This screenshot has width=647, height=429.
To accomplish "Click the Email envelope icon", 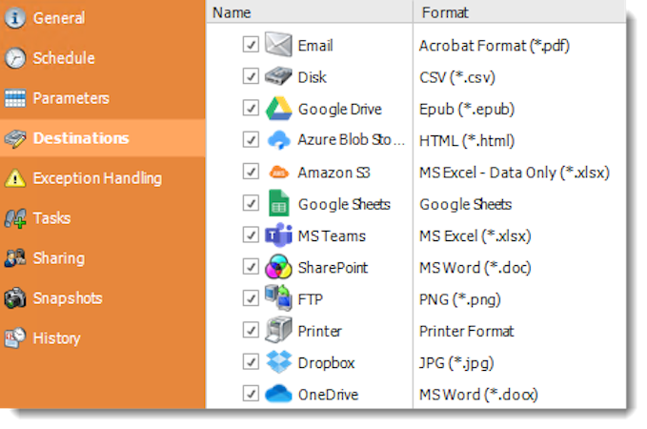I will 278,45.
